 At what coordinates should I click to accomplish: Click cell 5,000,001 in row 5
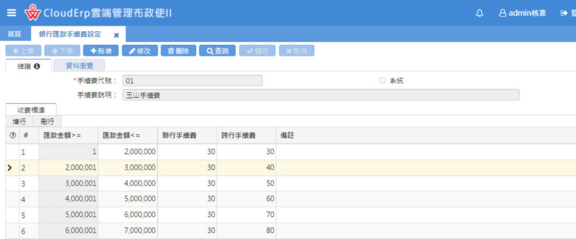pyautogui.click(x=68, y=215)
